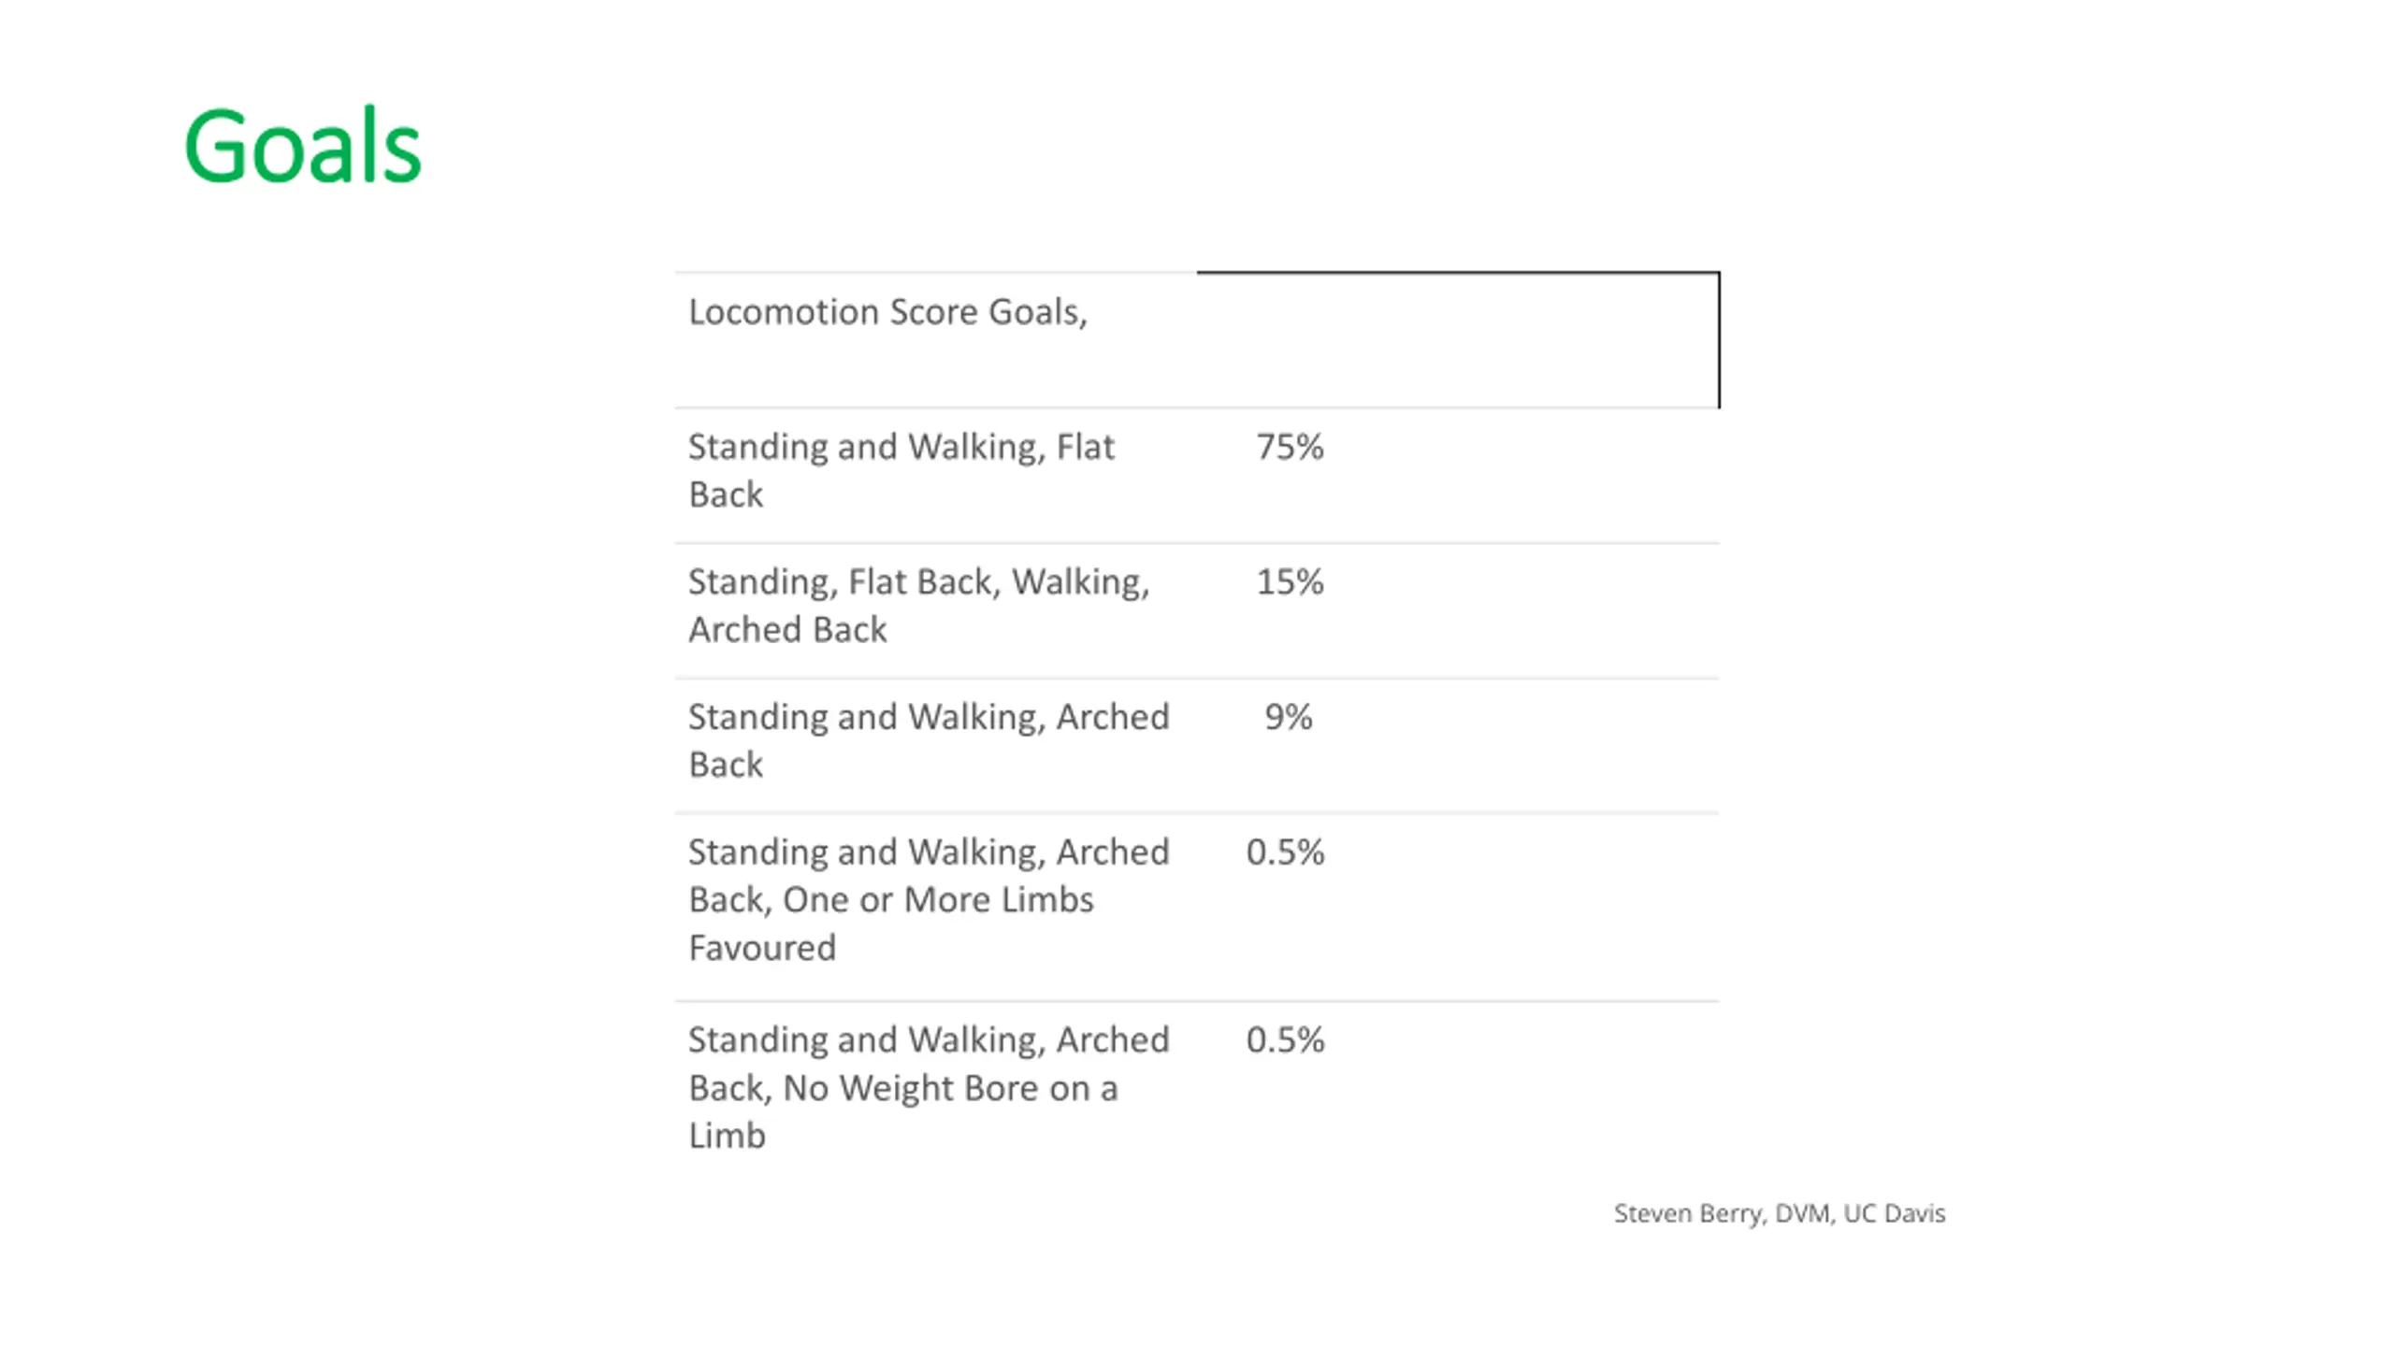Click the 0.5% value for No Weight Bore
Image resolution: width=2394 pixels, height=1346 pixels.
[1285, 1039]
